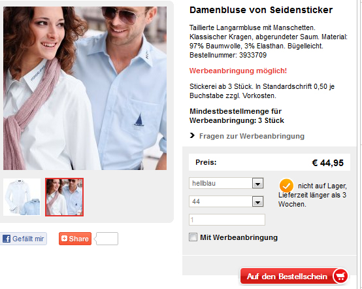362x289 pixels.
Task: Click arrow icon before Fragen zur Werbeanbringung
Action: pyautogui.click(x=192, y=135)
